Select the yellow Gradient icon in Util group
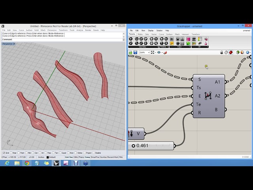 point(200,39)
